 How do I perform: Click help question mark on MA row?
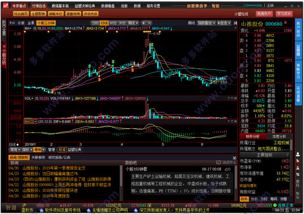click(236, 28)
